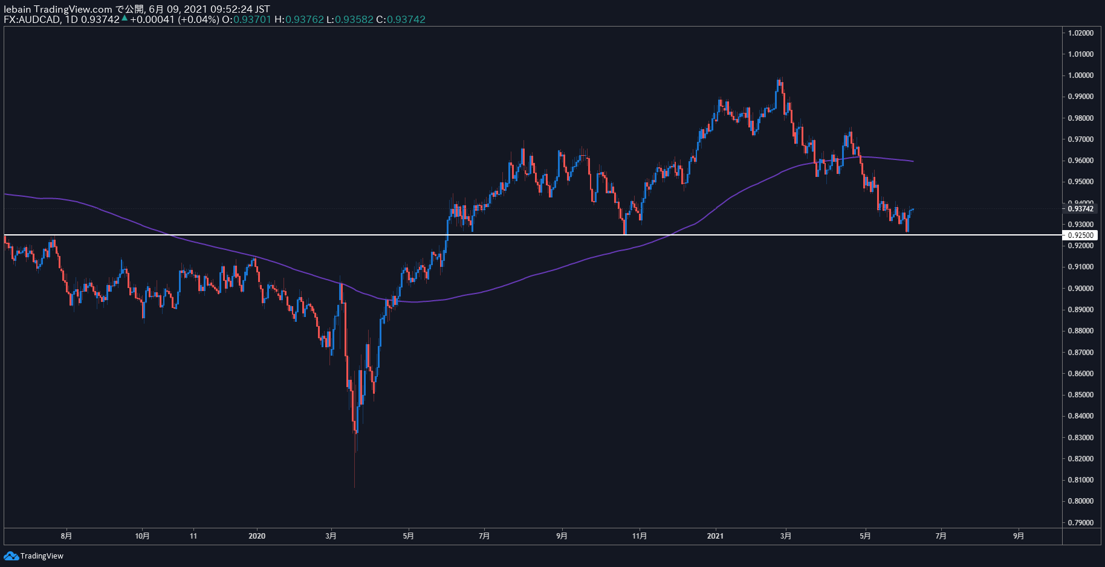The image size is (1105, 567).
Task: Click the 0.93000 price axis label
Action: tap(1080, 225)
